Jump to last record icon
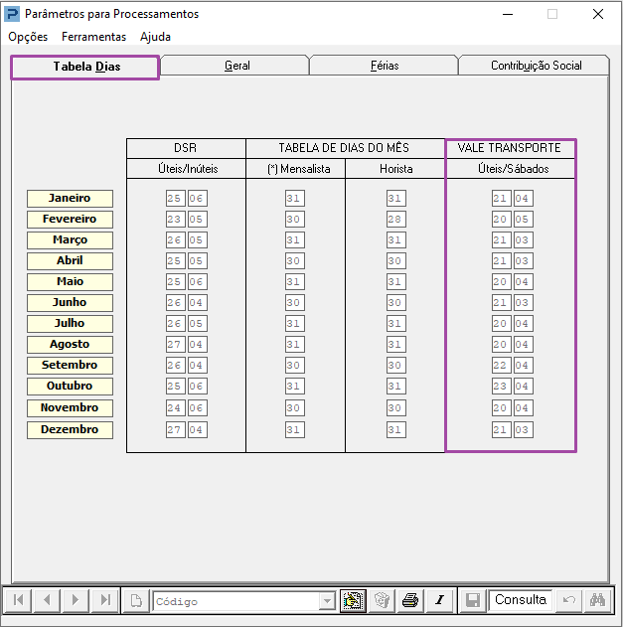This screenshot has width=623, height=627. click(105, 600)
